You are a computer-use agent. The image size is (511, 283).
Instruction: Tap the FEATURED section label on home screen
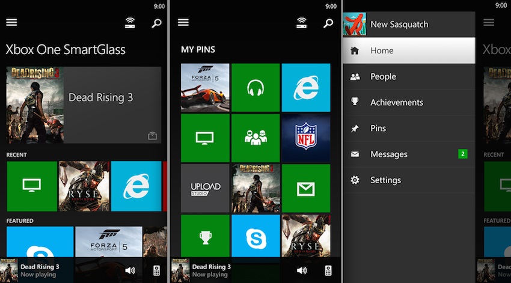click(x=20, y=221)
